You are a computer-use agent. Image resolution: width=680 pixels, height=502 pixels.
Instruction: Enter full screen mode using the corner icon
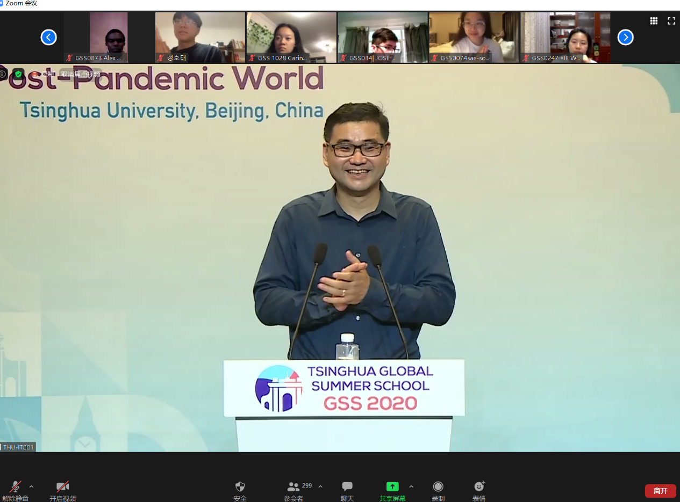click(671, 21)
